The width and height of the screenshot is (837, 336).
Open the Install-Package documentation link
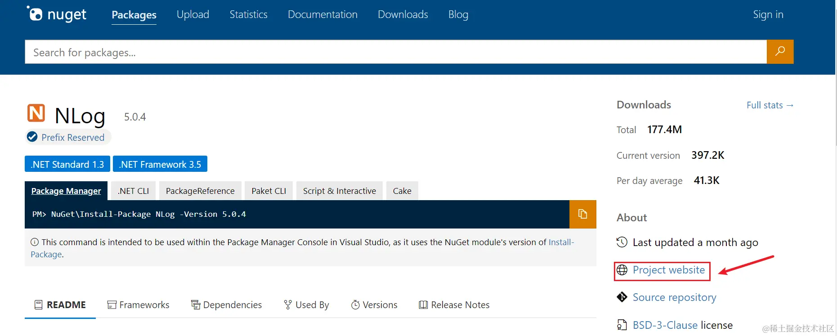coord(561,242)
